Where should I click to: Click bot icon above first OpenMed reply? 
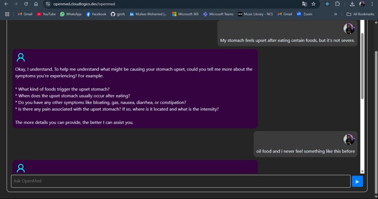[x=21, y=57]
